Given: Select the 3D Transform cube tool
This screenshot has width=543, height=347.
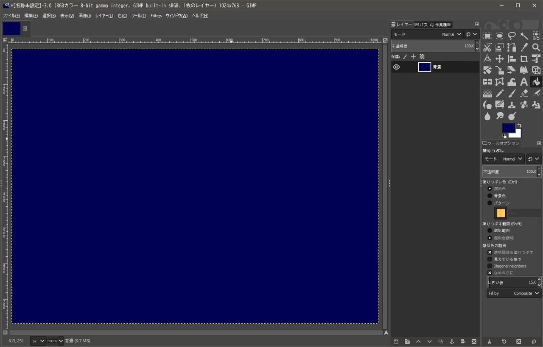Looking at the screenshot, I should (536, 70).
